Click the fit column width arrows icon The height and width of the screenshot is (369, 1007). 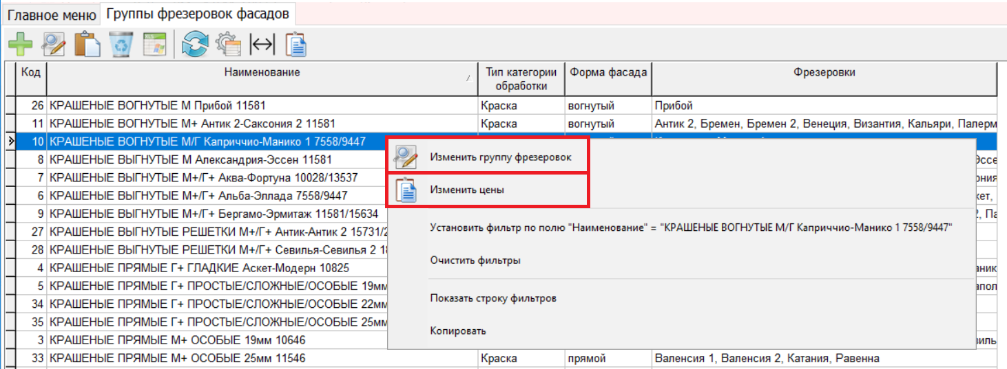tap(262, 45)
